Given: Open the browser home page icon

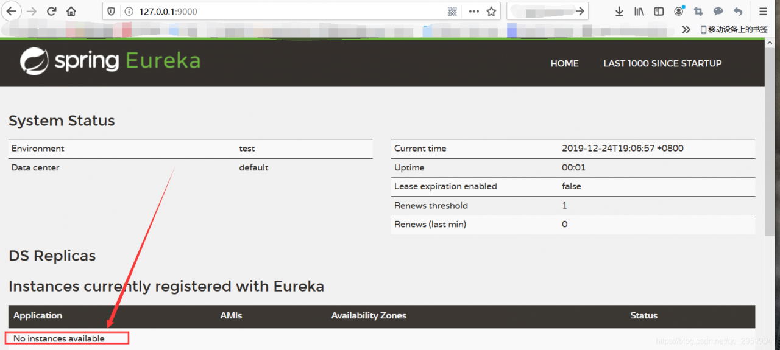Looking at the screenshot, I should 71,11.
